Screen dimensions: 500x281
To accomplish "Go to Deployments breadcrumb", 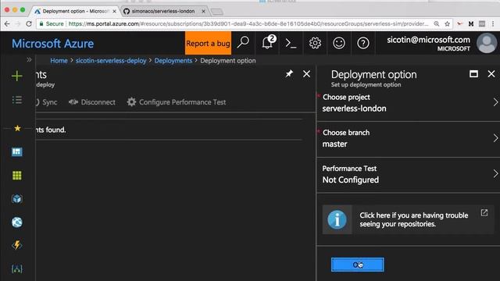I will 173,61.
